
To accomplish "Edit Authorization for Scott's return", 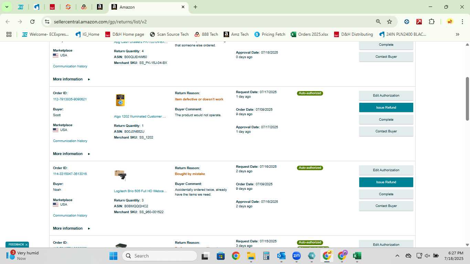I will pyautogui.click(x=386, y=96).
